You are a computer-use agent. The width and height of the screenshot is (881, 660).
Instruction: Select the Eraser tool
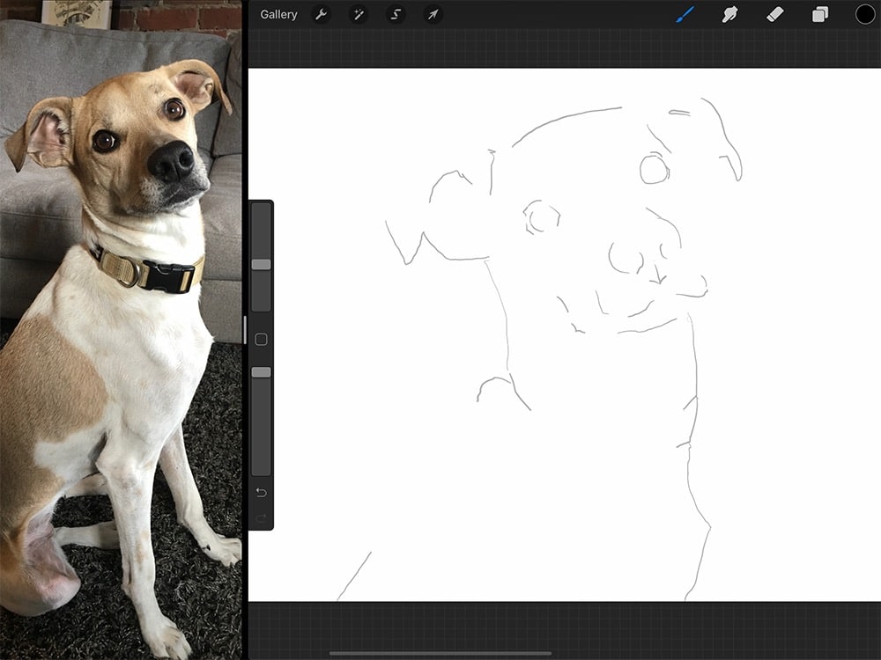pyautogui.click(x=774, y=15)
